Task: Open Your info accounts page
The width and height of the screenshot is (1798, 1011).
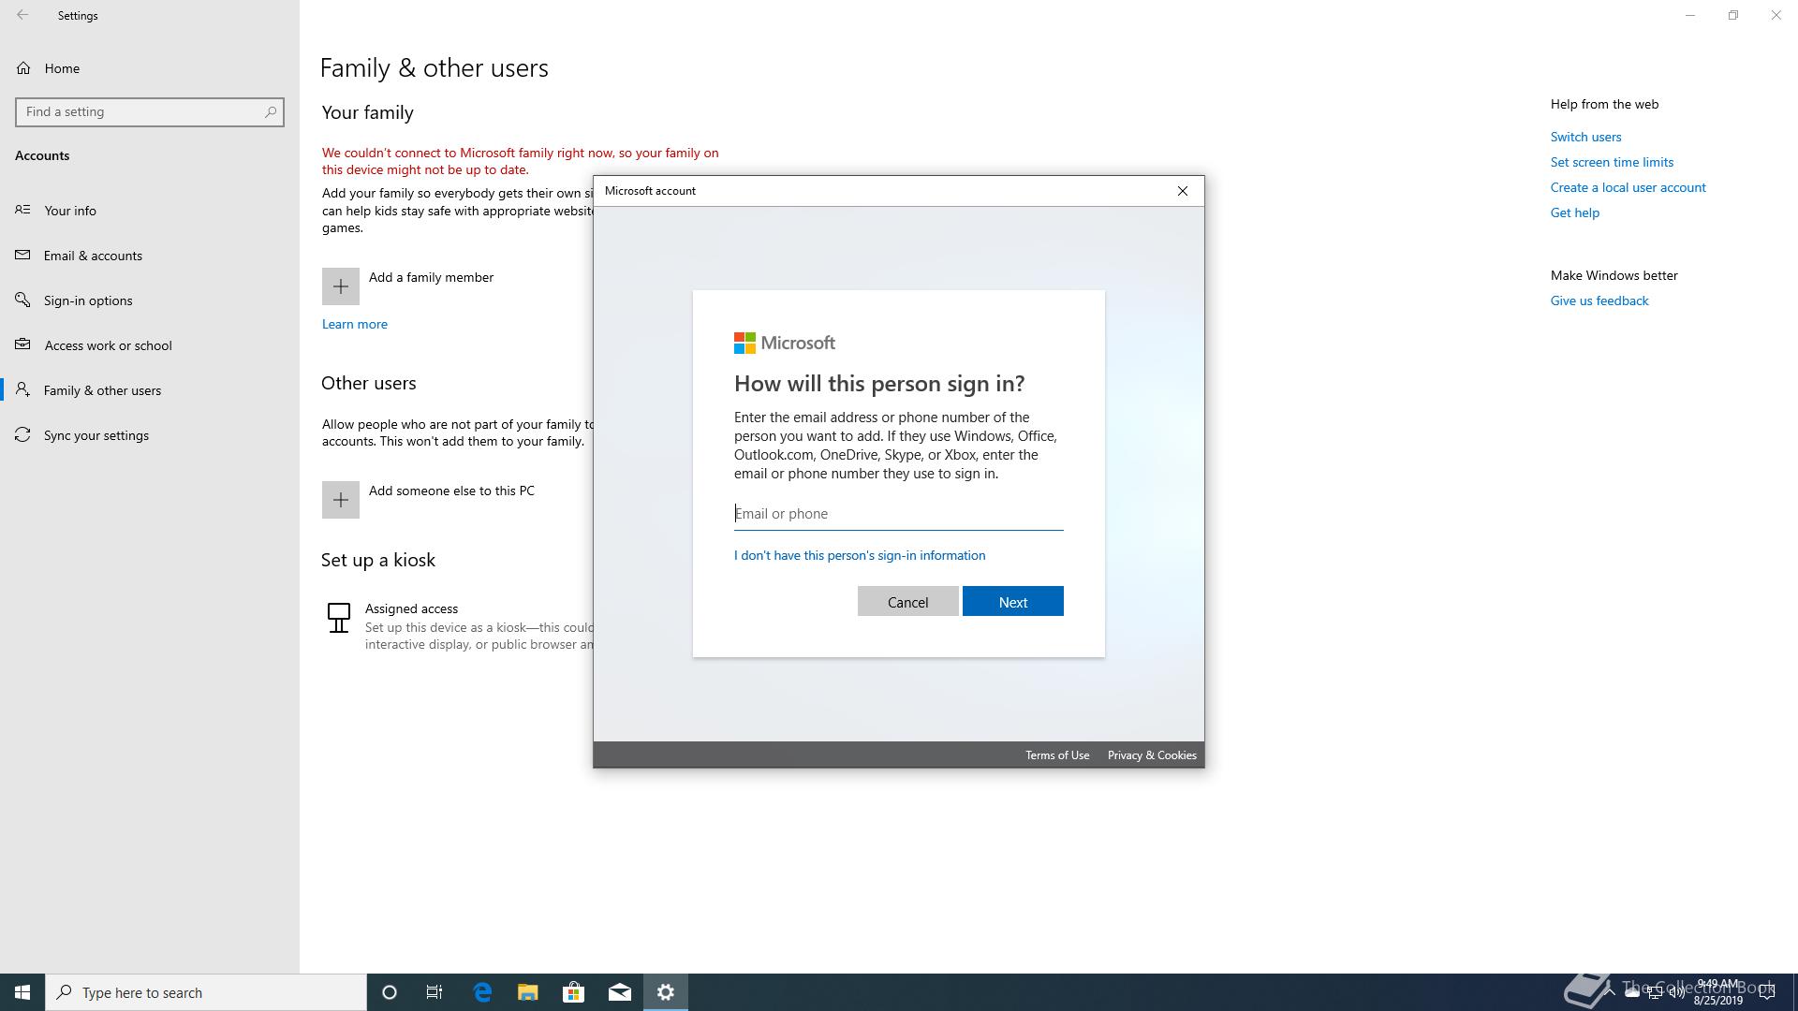Action: [x=70, y=211]
